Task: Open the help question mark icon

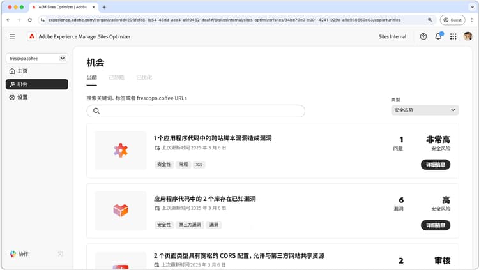Action: [x=423, y=36]
